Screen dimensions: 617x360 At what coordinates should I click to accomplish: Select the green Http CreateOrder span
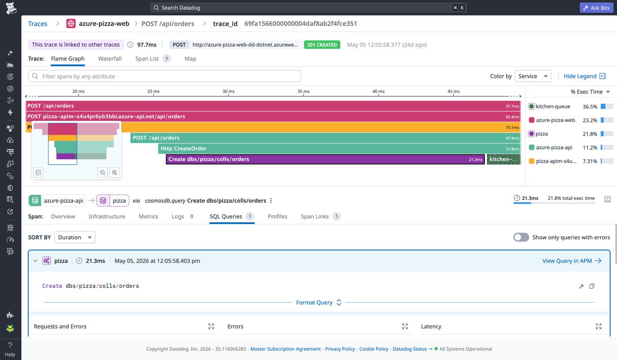tap(339, 149)
